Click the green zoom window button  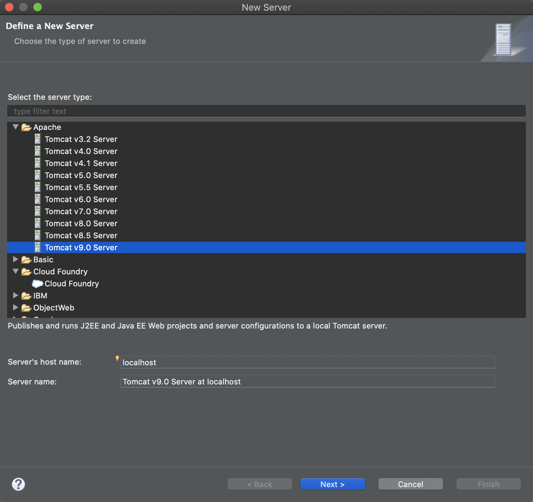point(38,7)
